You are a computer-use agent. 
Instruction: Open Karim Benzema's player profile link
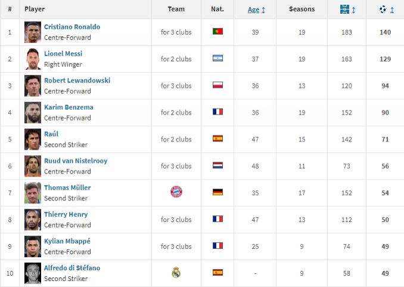pyautogui.click(x=69, y=107)
